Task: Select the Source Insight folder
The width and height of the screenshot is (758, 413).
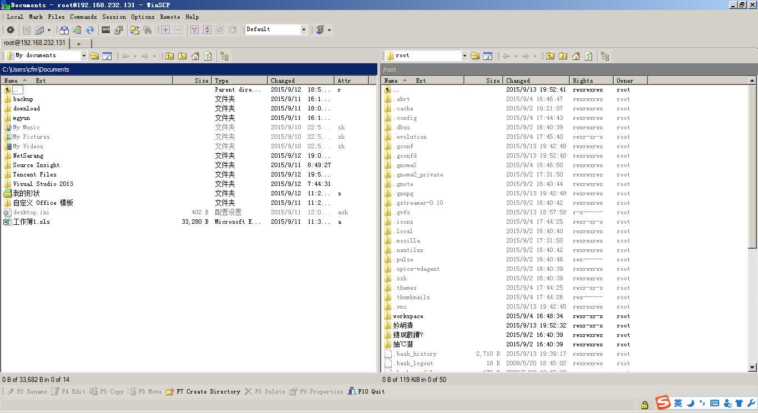Action: (x=36, y=165)
